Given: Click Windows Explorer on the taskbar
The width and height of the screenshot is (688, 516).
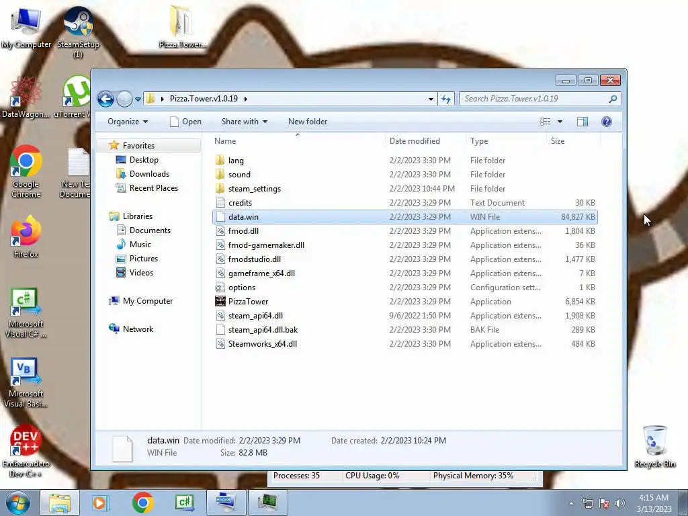Looking at the screenshot, I should coord(60,503).
